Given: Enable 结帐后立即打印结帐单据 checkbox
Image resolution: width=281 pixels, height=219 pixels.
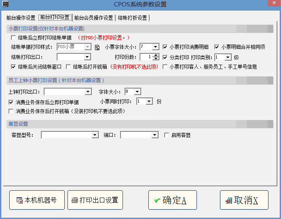Looking at the screenshot, I should [x=14, y=38].
